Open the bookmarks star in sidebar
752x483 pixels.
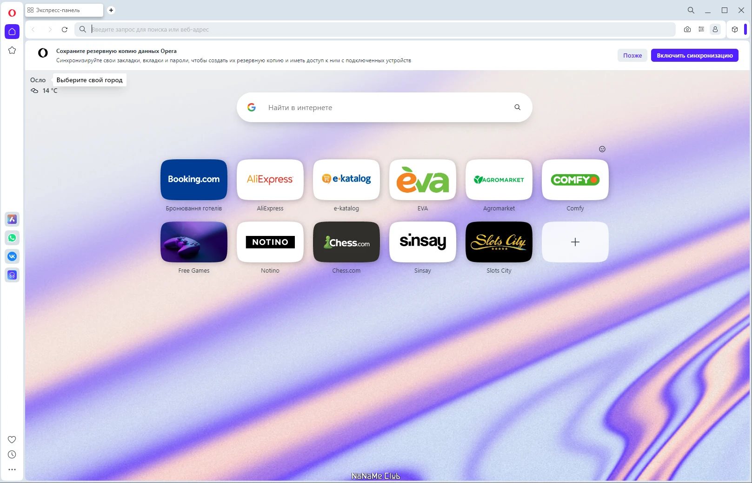point(12,50)
